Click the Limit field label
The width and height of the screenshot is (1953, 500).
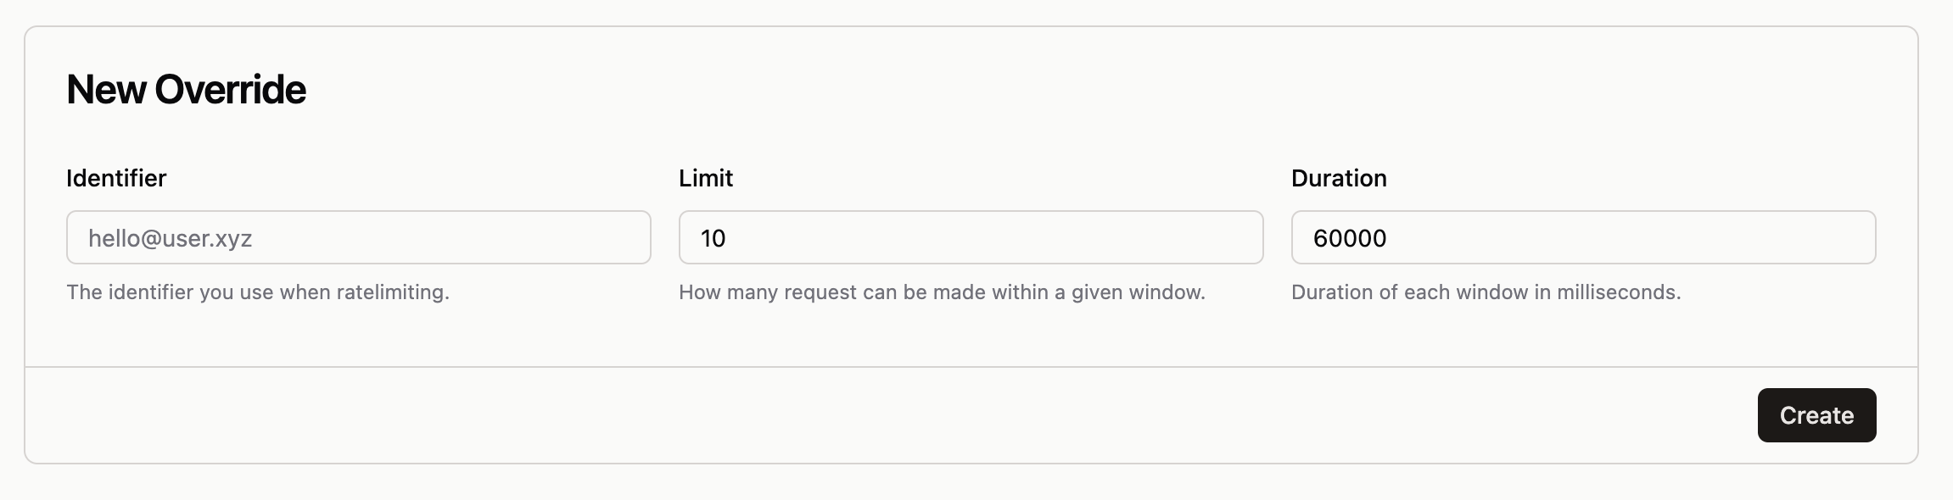706,178
